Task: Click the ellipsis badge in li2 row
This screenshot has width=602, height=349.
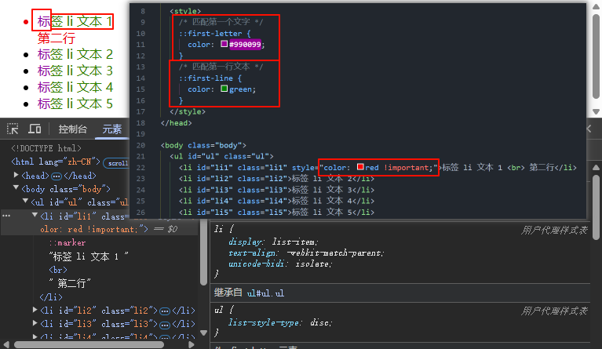Action: click(165, 311)
